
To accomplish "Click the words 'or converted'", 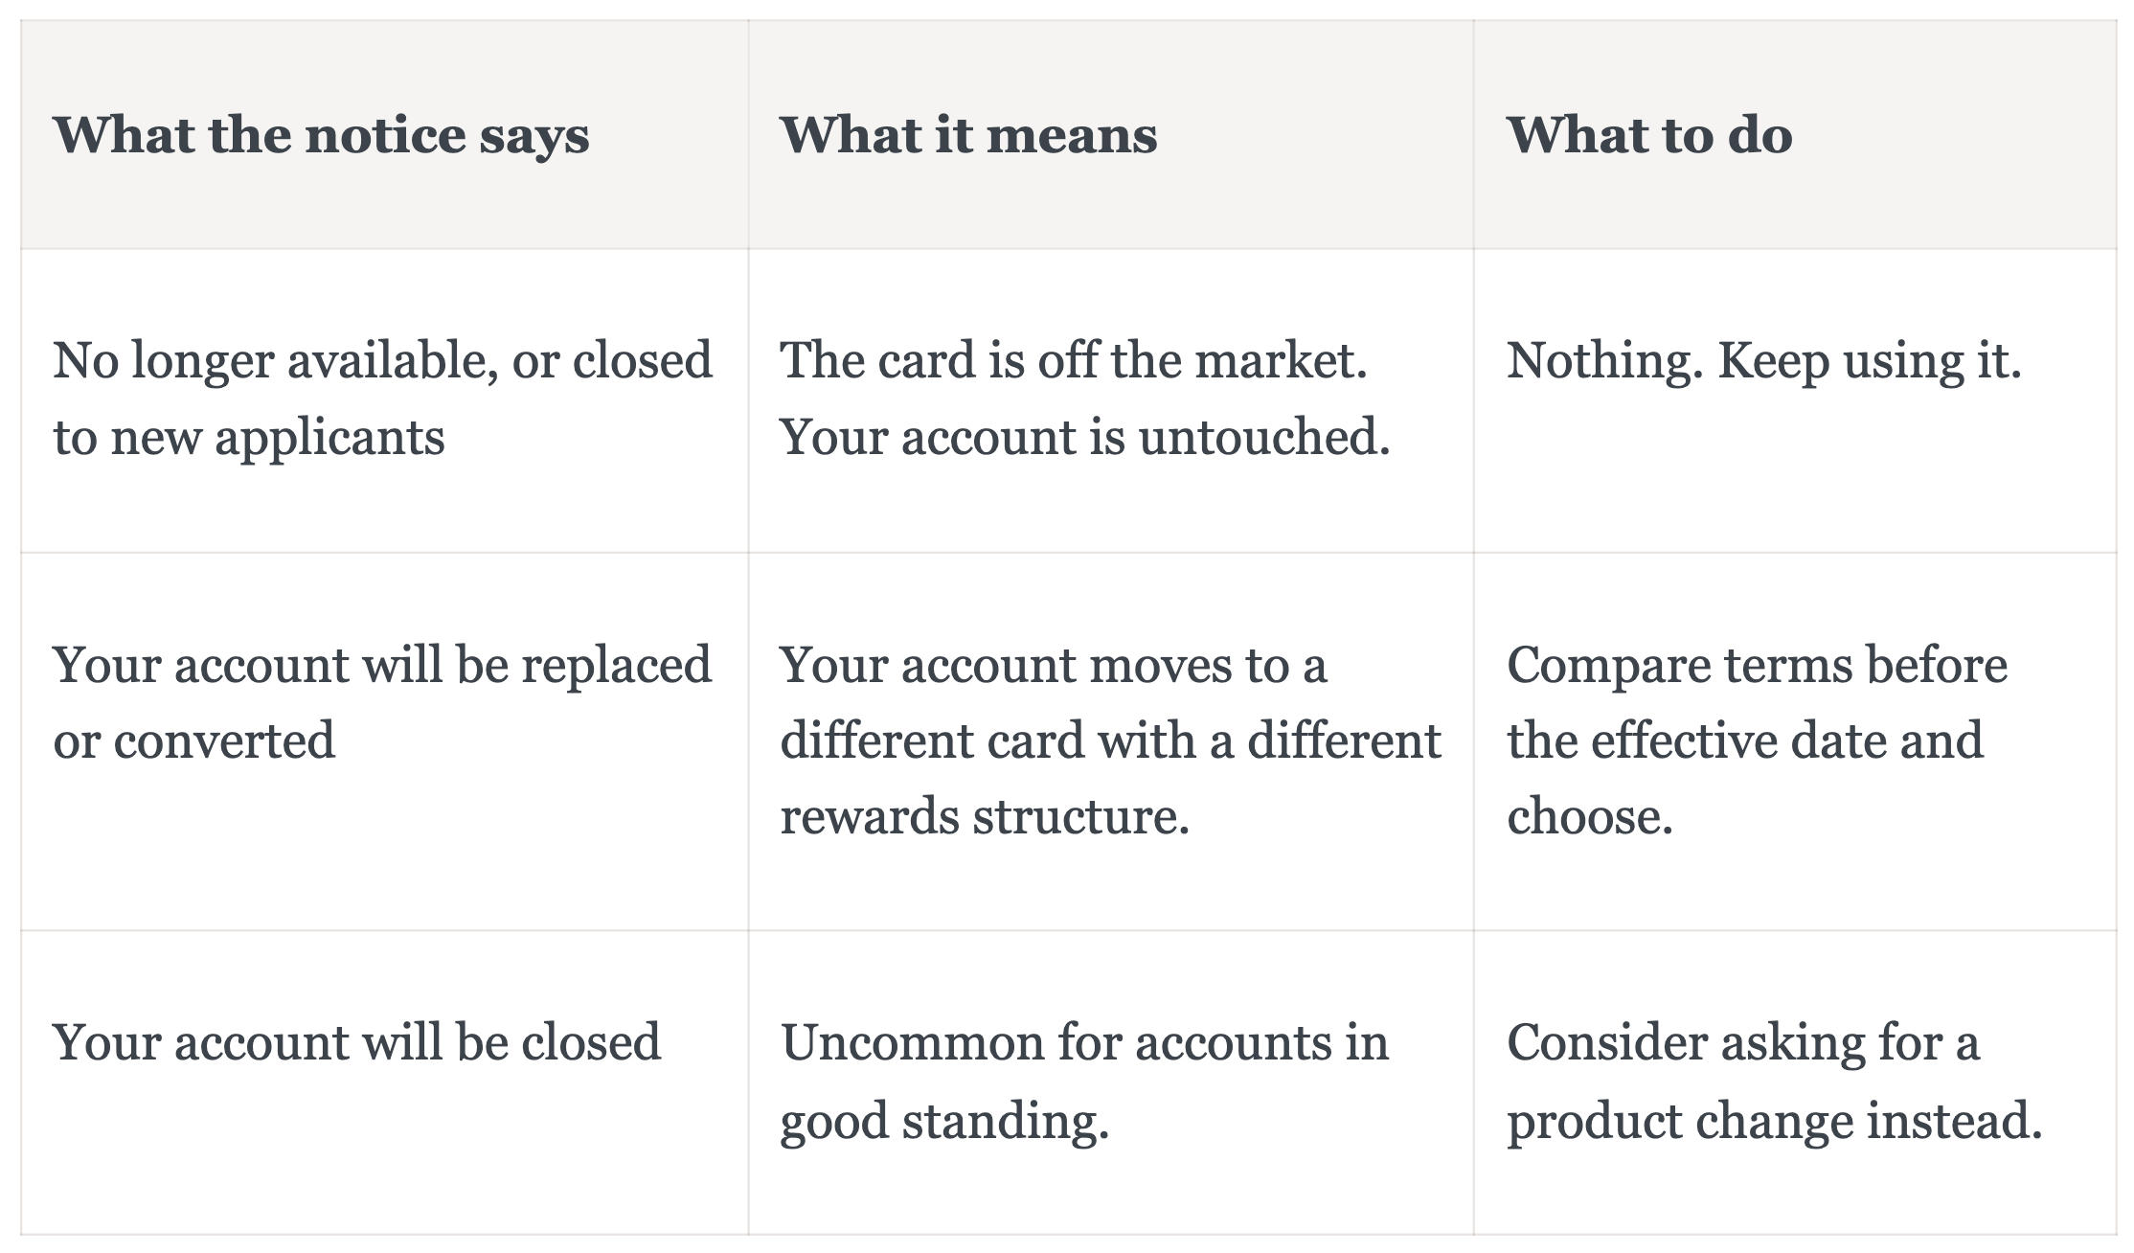I will click(x=194, y=741).
